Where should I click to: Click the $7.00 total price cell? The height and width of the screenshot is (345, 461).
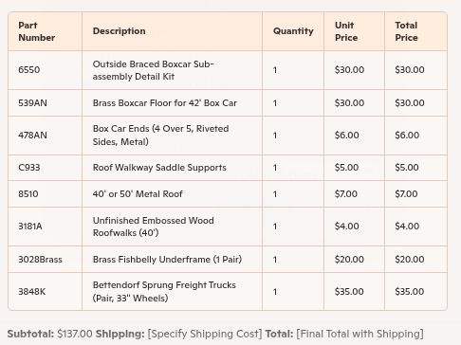point(415,194)
